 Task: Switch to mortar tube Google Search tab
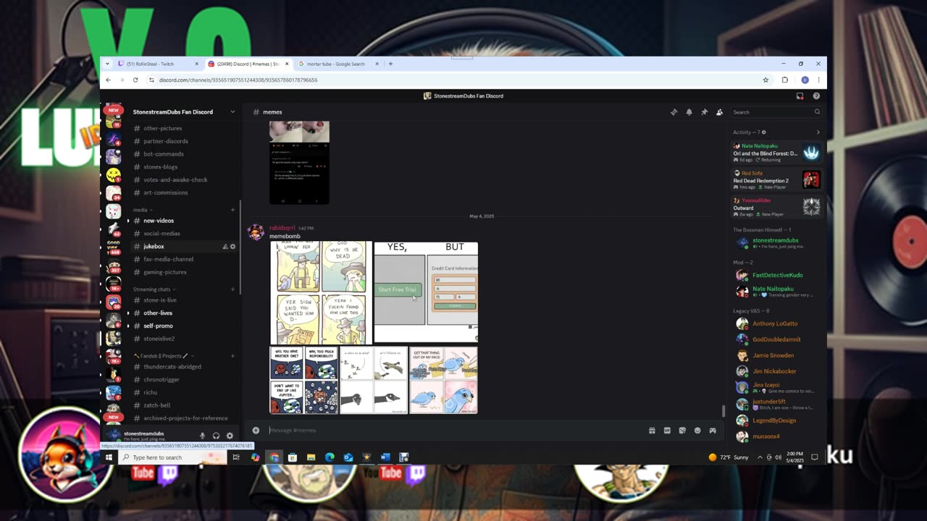(x=339, y=64)
